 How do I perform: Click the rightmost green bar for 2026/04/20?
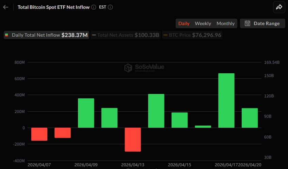[250, 118]
